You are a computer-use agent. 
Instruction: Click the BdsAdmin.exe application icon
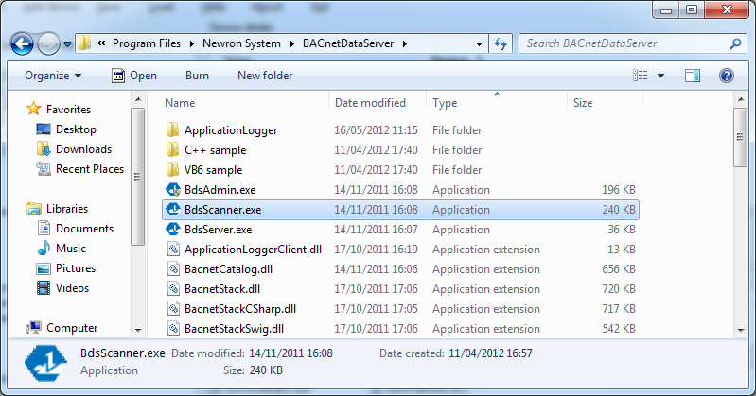coord(172,190)
